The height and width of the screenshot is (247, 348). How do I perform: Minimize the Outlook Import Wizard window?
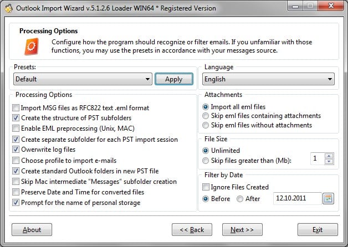click(295, 6)
